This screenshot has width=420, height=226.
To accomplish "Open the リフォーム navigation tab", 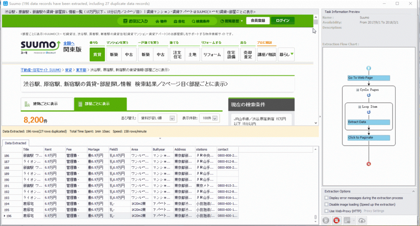I will pos(212,54).
